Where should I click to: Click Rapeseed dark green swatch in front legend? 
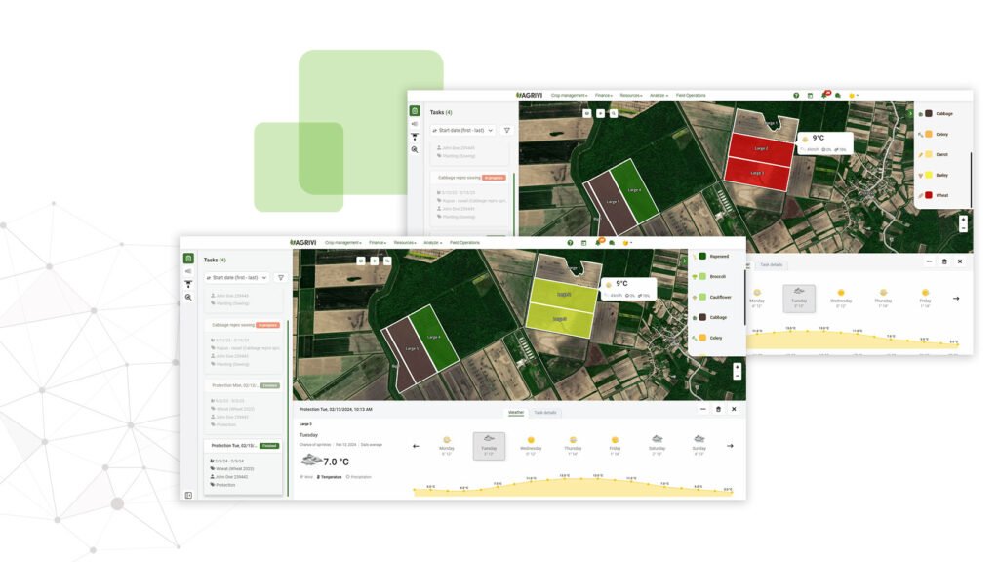pos(702,257)
